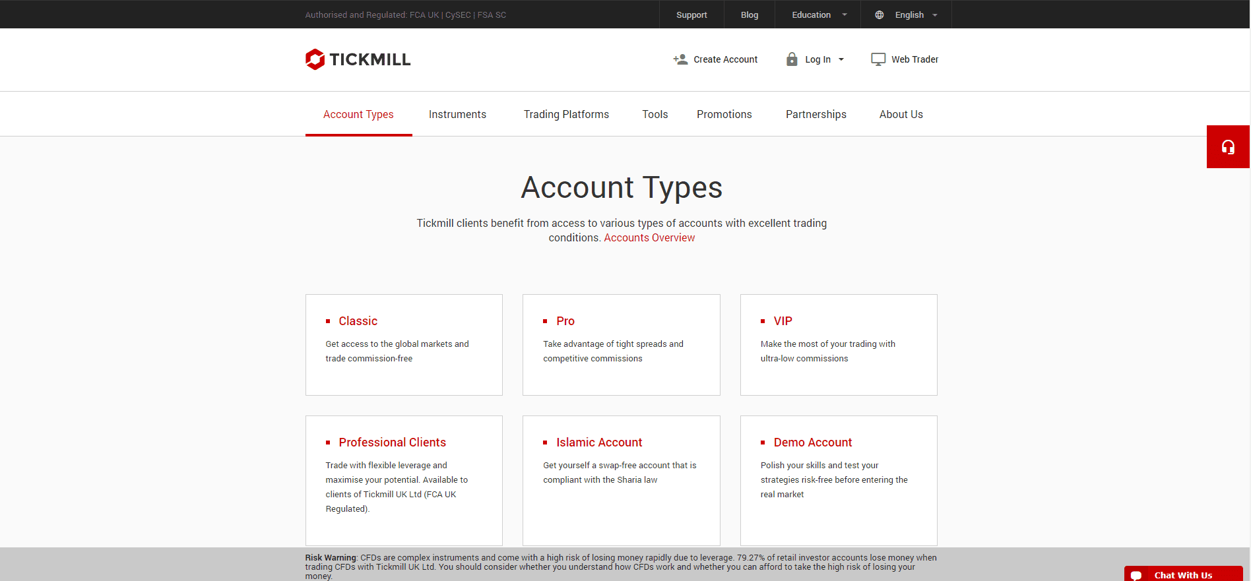Click the Web Trader monitor icon

[878, 59]
